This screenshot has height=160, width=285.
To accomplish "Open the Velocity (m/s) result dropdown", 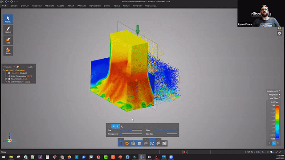I will [x=273, y=91].
